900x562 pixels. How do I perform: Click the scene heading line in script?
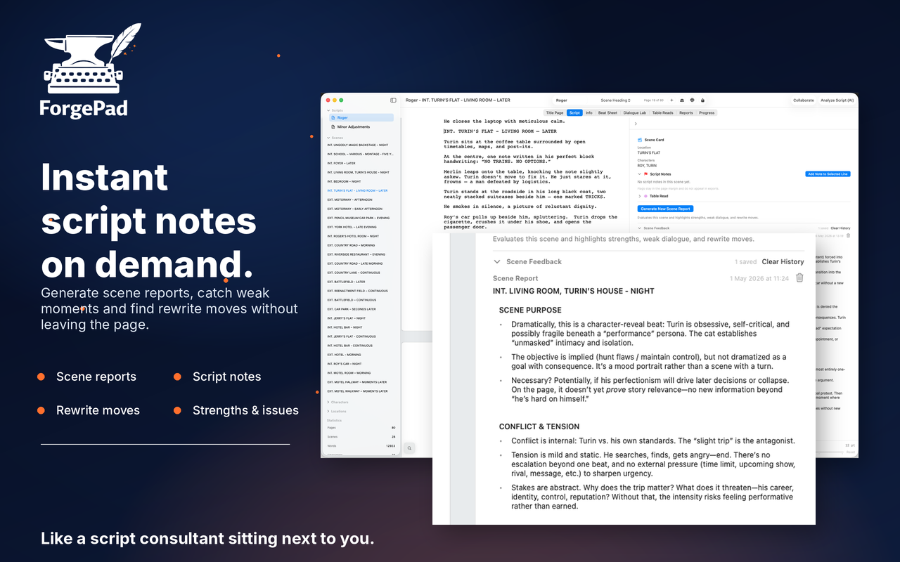point(500,131)
